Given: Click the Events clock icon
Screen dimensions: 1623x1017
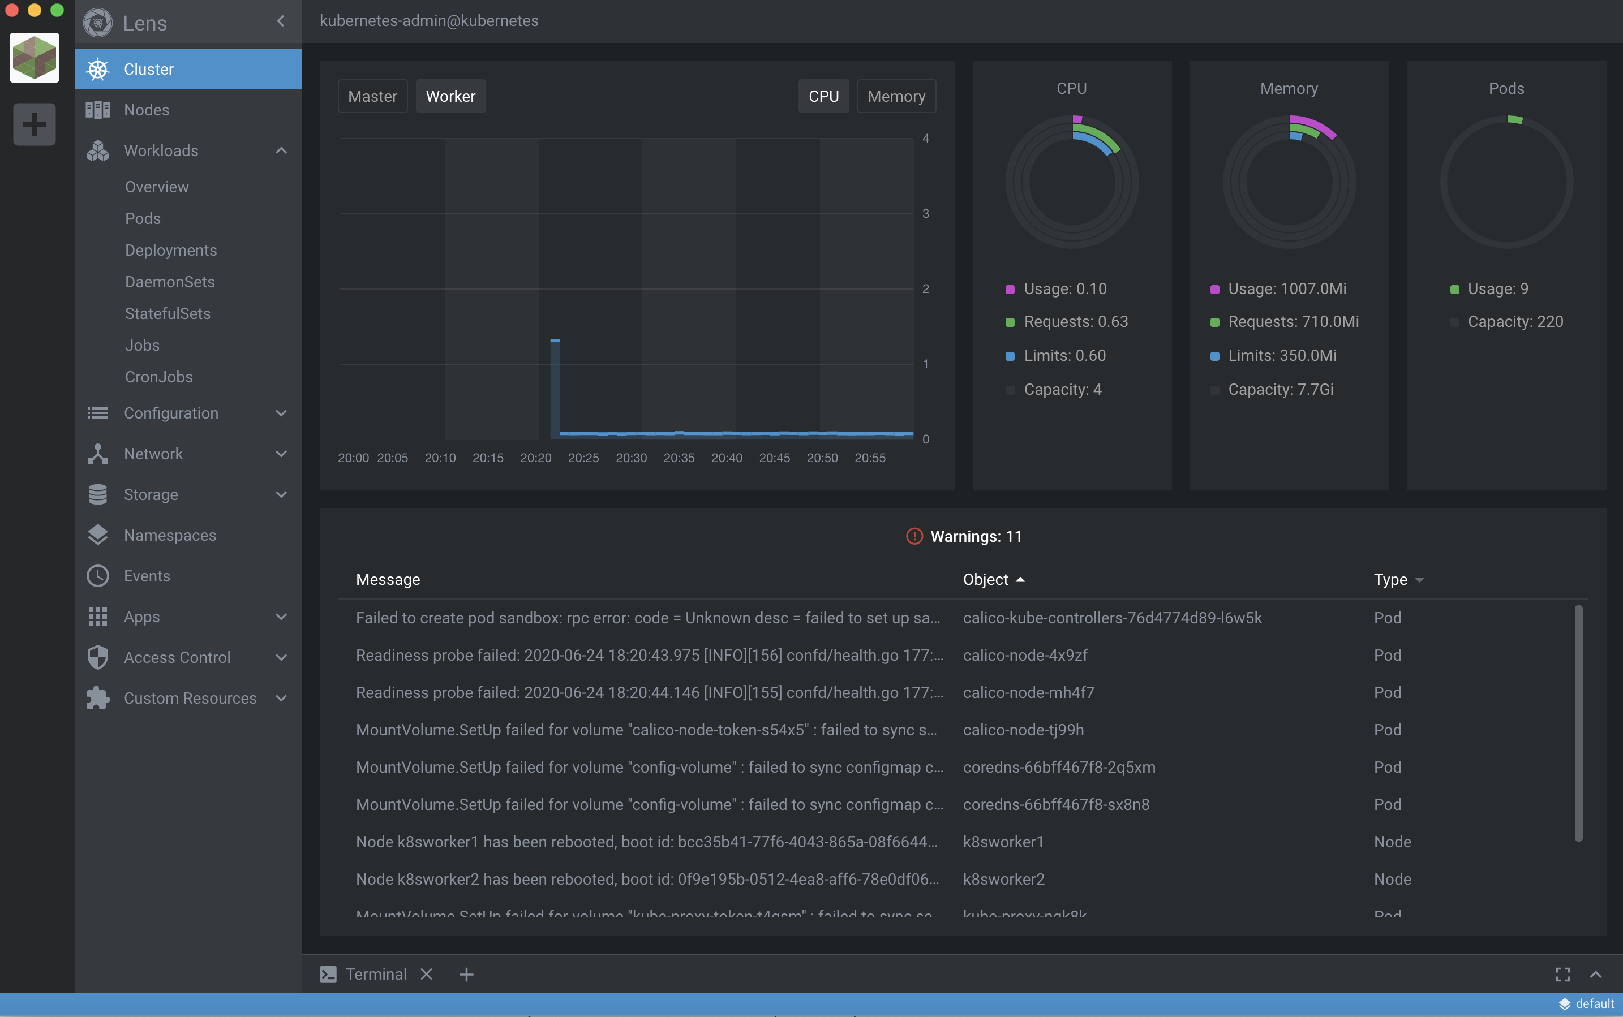Looking at the screenshot, I should point(97,576).
